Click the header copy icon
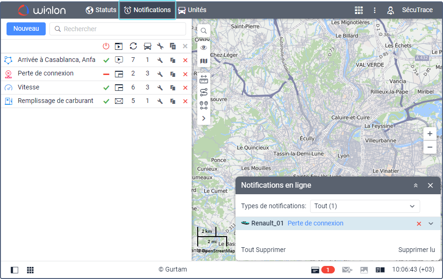443x279 pixels. [x=173, y=46]
